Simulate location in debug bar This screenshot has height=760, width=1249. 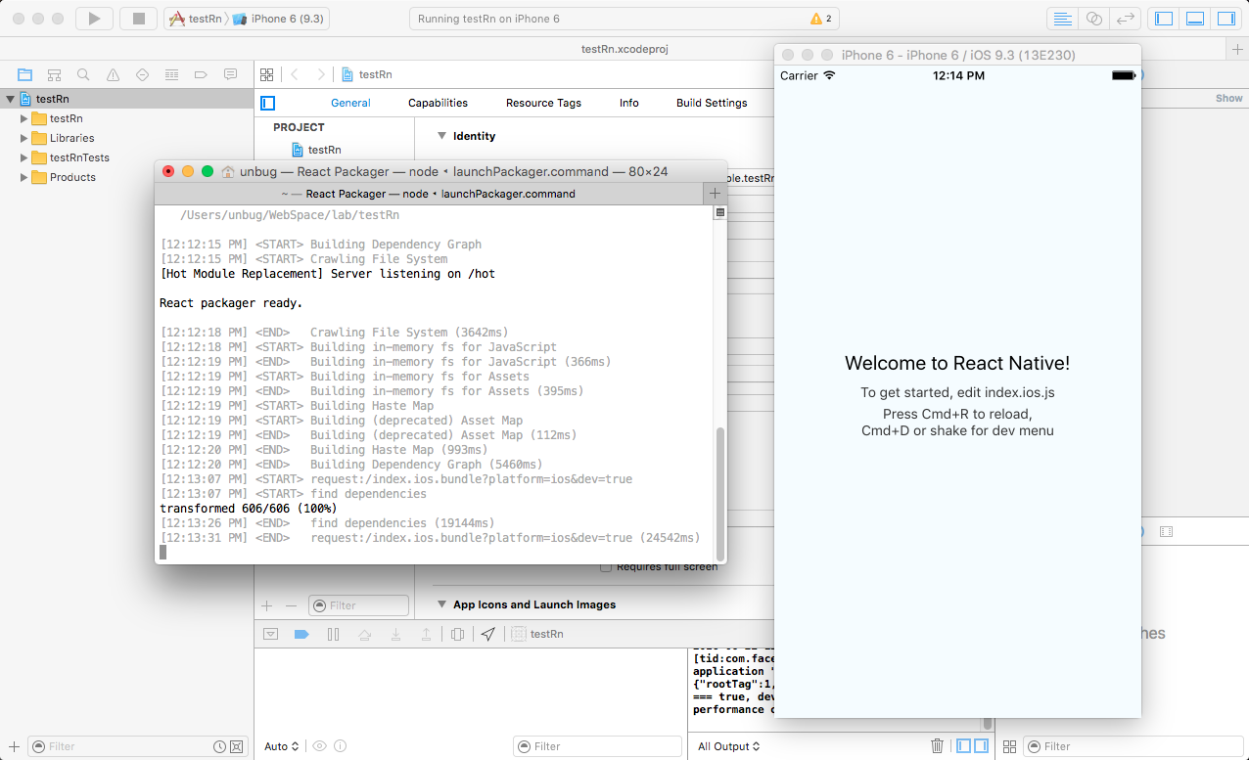coord(488,634)
